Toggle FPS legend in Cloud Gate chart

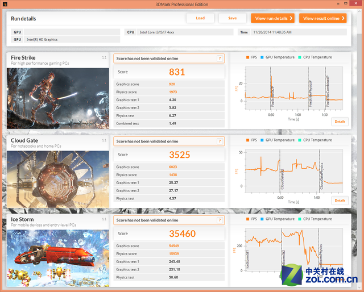[x=251, y=140]
